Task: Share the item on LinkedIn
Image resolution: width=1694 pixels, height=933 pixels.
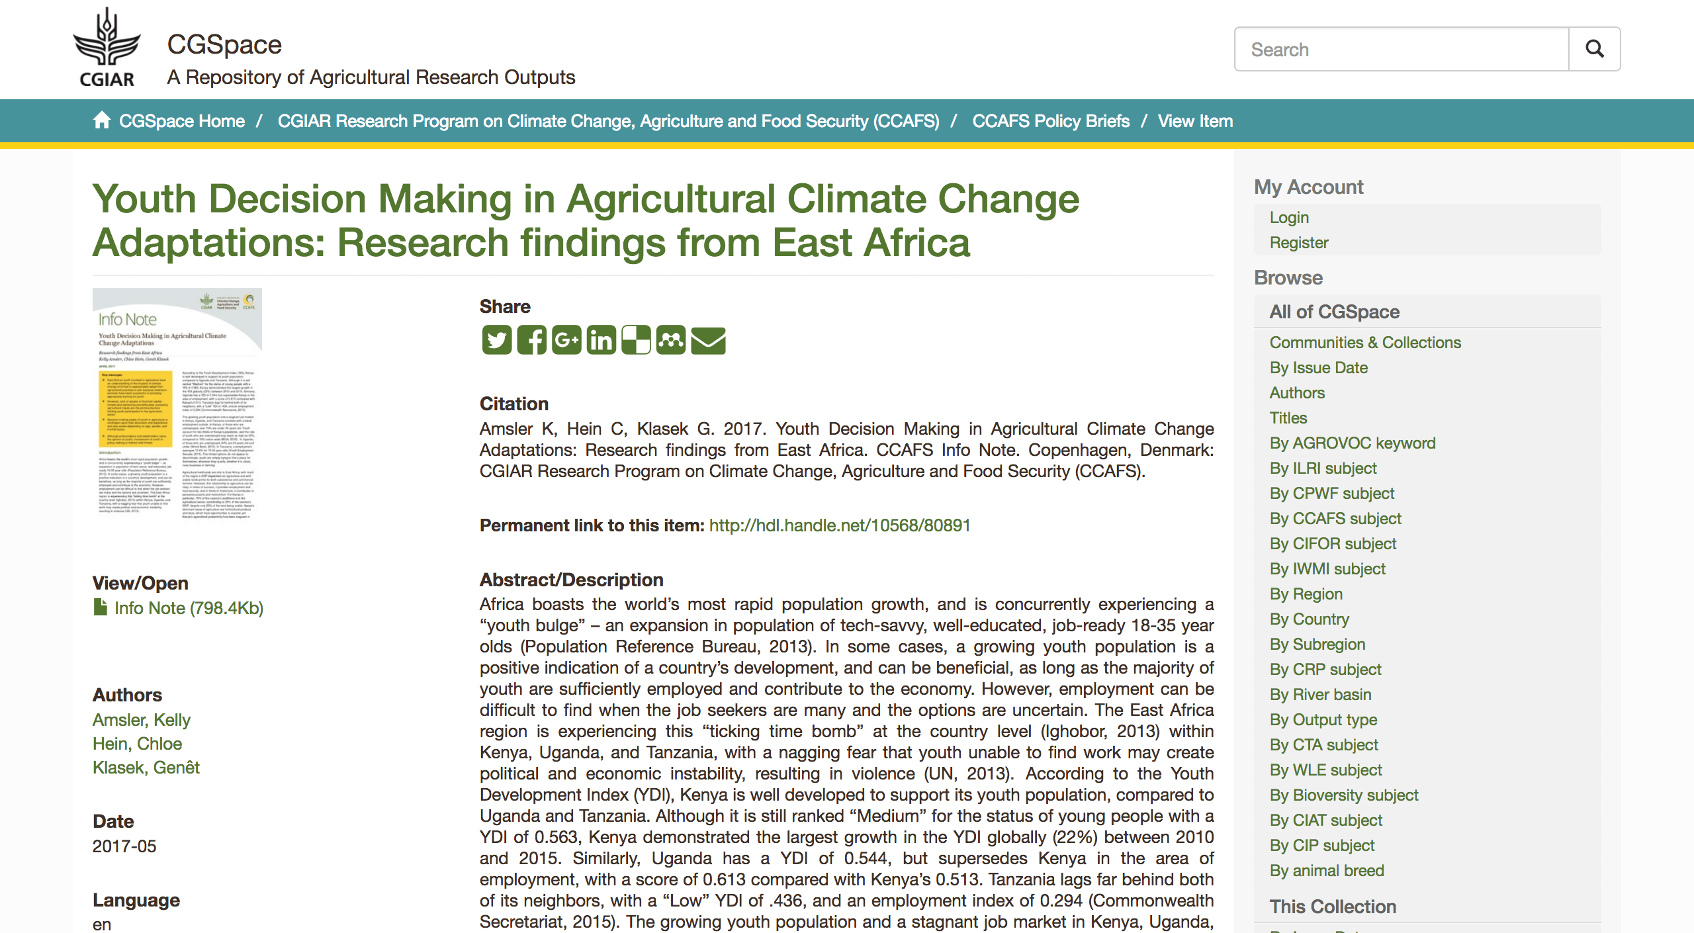Action: click(x=602, y=340)
